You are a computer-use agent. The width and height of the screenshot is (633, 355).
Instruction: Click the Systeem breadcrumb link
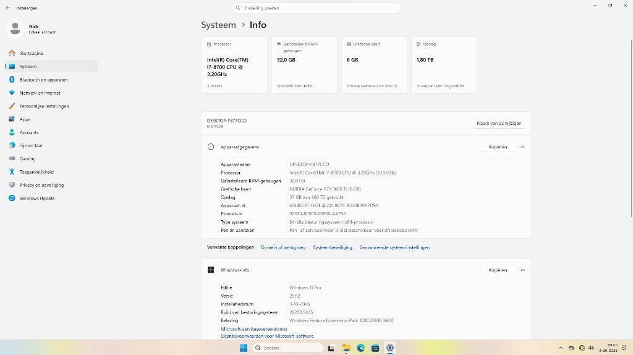pos(218,25)
